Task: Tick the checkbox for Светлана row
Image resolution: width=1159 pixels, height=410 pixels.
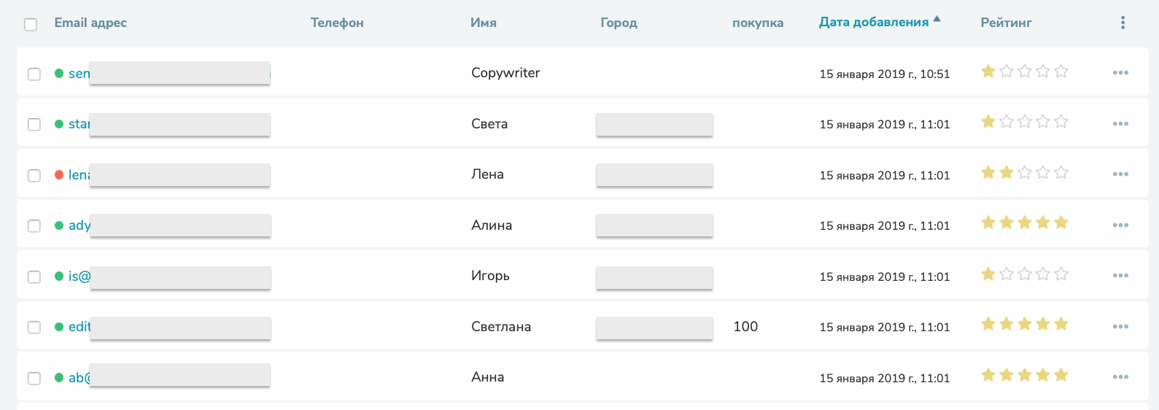Action: pos(34,327)
